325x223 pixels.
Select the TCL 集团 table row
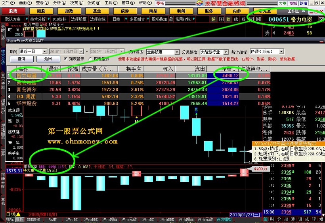[138, 96]
